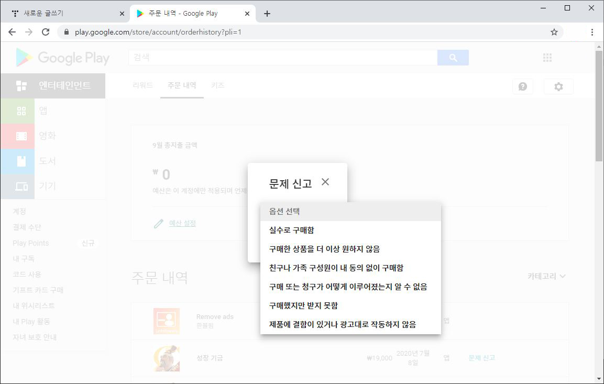The width and height of the screenshot is (604, 384).
Task: Close the 주문 내역 - Google Play tab
Action: (x=247, y=14)
